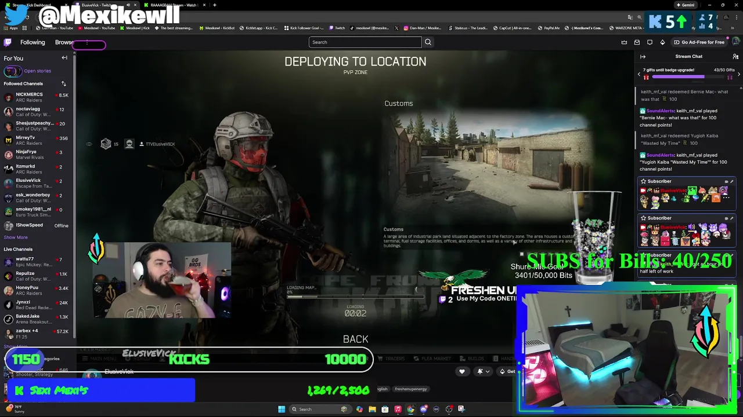743x417 pixels.
Task: Open the NinjaFrye followed channel
Action: [36, 155]
